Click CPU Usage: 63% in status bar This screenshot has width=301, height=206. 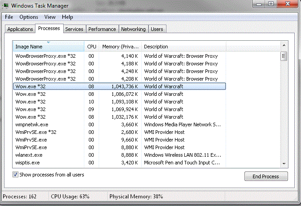click(70, 197)
